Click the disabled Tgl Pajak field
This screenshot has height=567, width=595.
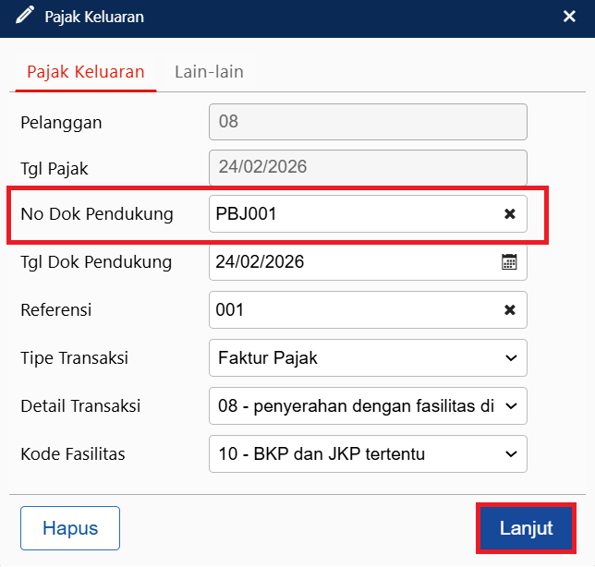pyautogui.click(x=368, y=168)
